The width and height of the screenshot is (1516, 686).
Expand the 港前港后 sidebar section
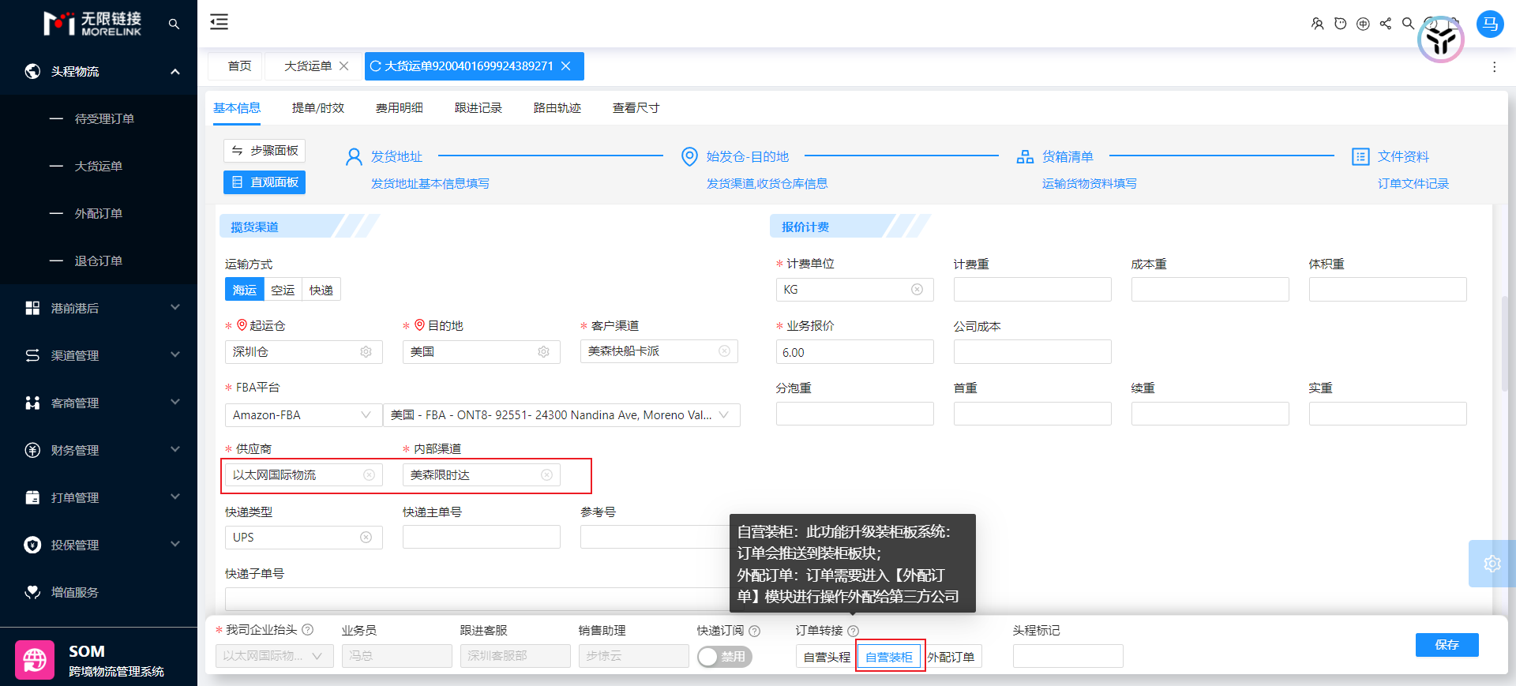(99, 308)
